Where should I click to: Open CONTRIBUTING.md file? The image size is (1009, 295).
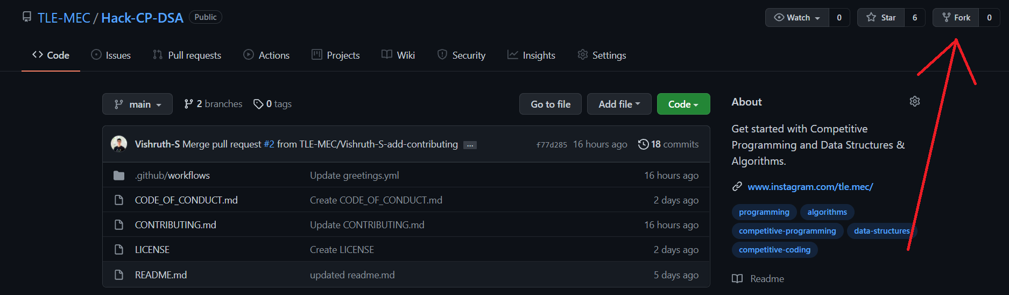(x=175, y=225)
